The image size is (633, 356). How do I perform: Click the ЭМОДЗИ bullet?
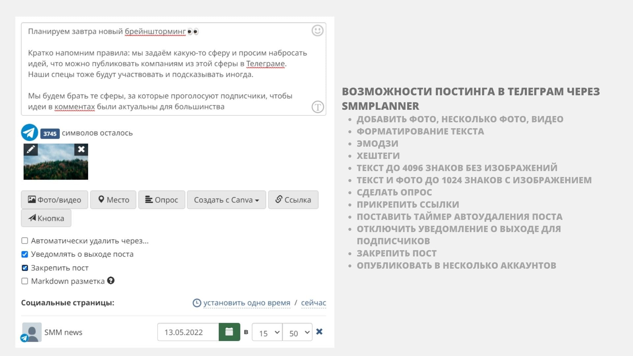point(377,143)
